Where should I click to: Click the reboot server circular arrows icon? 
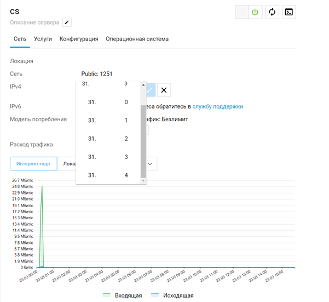[x=272, y=12]
